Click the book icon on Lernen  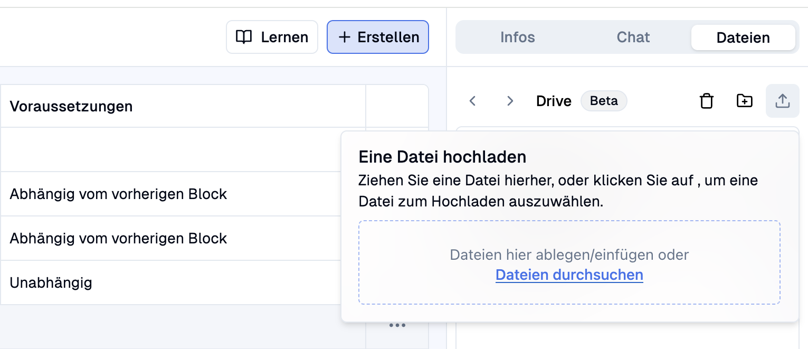tap(244, 37)
